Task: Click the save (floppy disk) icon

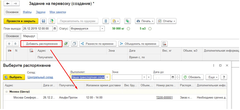Action: click(x=43, y=21)
